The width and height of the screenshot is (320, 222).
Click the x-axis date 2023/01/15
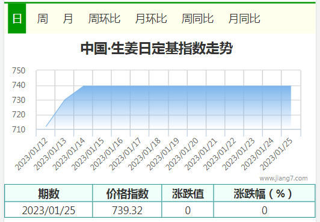coord(88,154)
